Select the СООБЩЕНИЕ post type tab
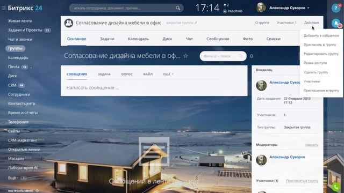 pyautogui.click(x=77, y=74)
